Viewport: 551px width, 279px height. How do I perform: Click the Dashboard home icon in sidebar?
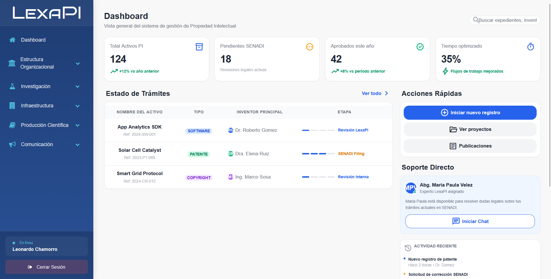(x=12, y=40)
